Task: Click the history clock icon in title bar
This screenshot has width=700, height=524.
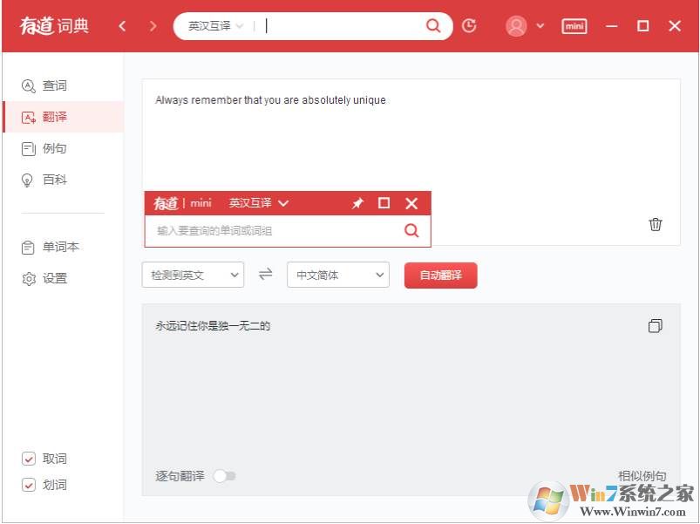Action: tap(468, 26)
